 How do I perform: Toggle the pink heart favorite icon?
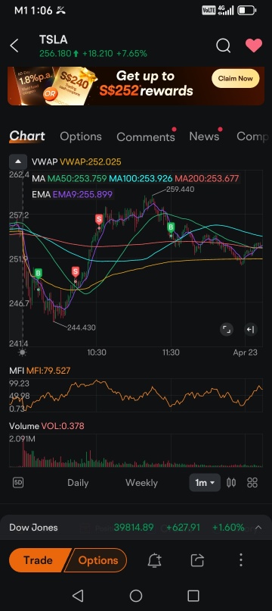[x=254, y=45]
